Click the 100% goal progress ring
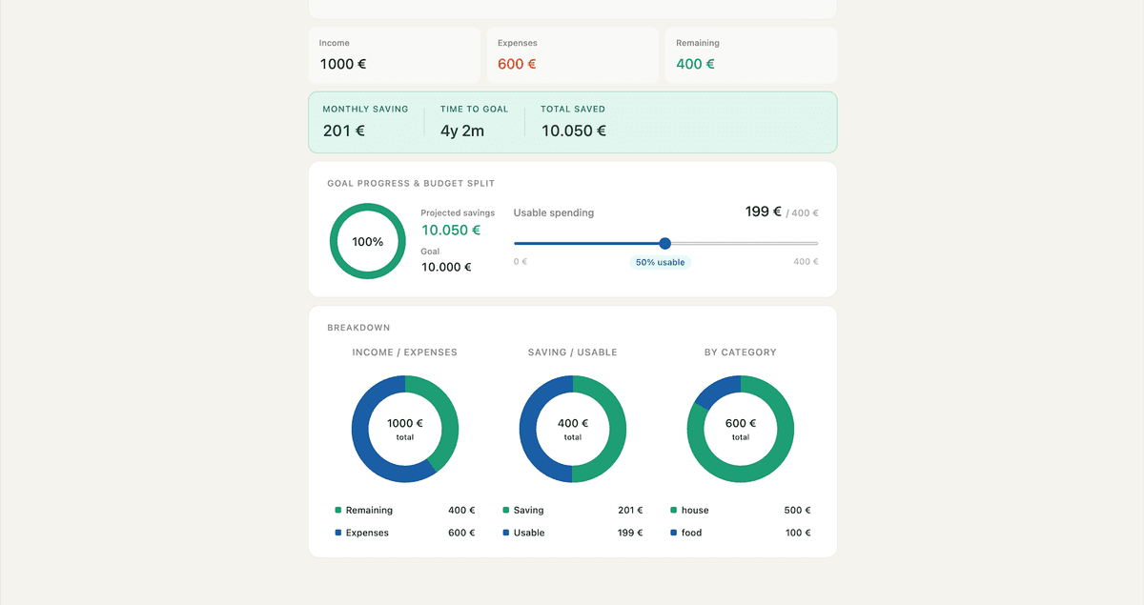1144x605 pixels. [368, 241]
